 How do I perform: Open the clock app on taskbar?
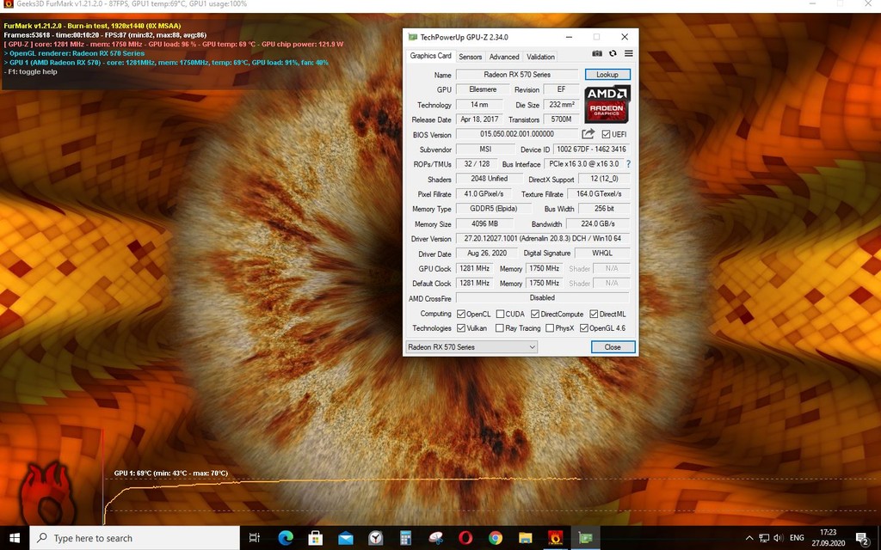[375, 538]
